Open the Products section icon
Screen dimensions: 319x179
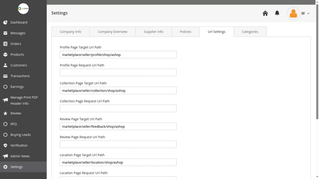click(x=5, y=54)
